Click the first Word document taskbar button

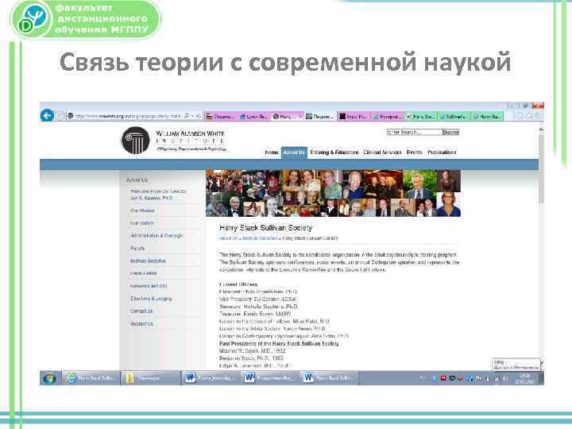(211, 378)
